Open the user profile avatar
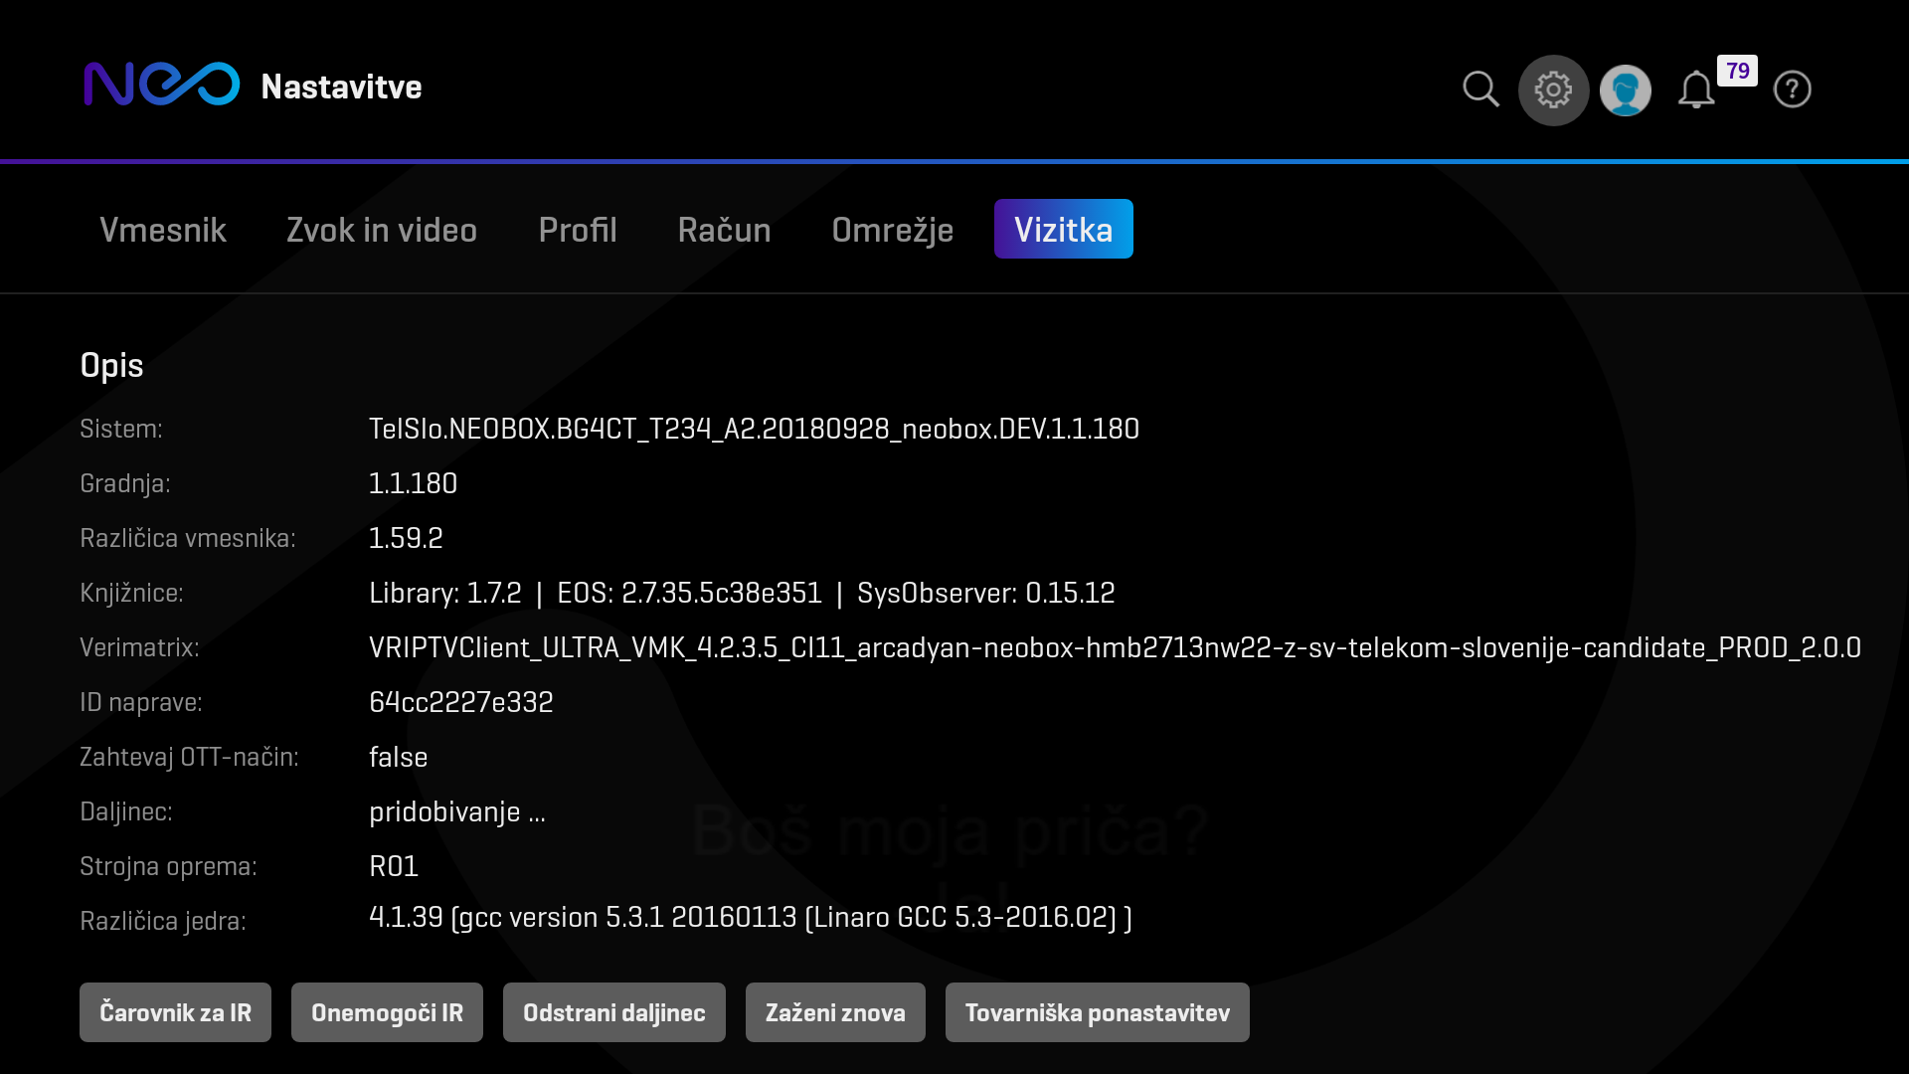 [1626, 90]
